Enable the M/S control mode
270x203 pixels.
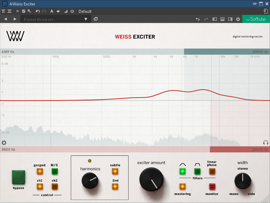[55, 171]
